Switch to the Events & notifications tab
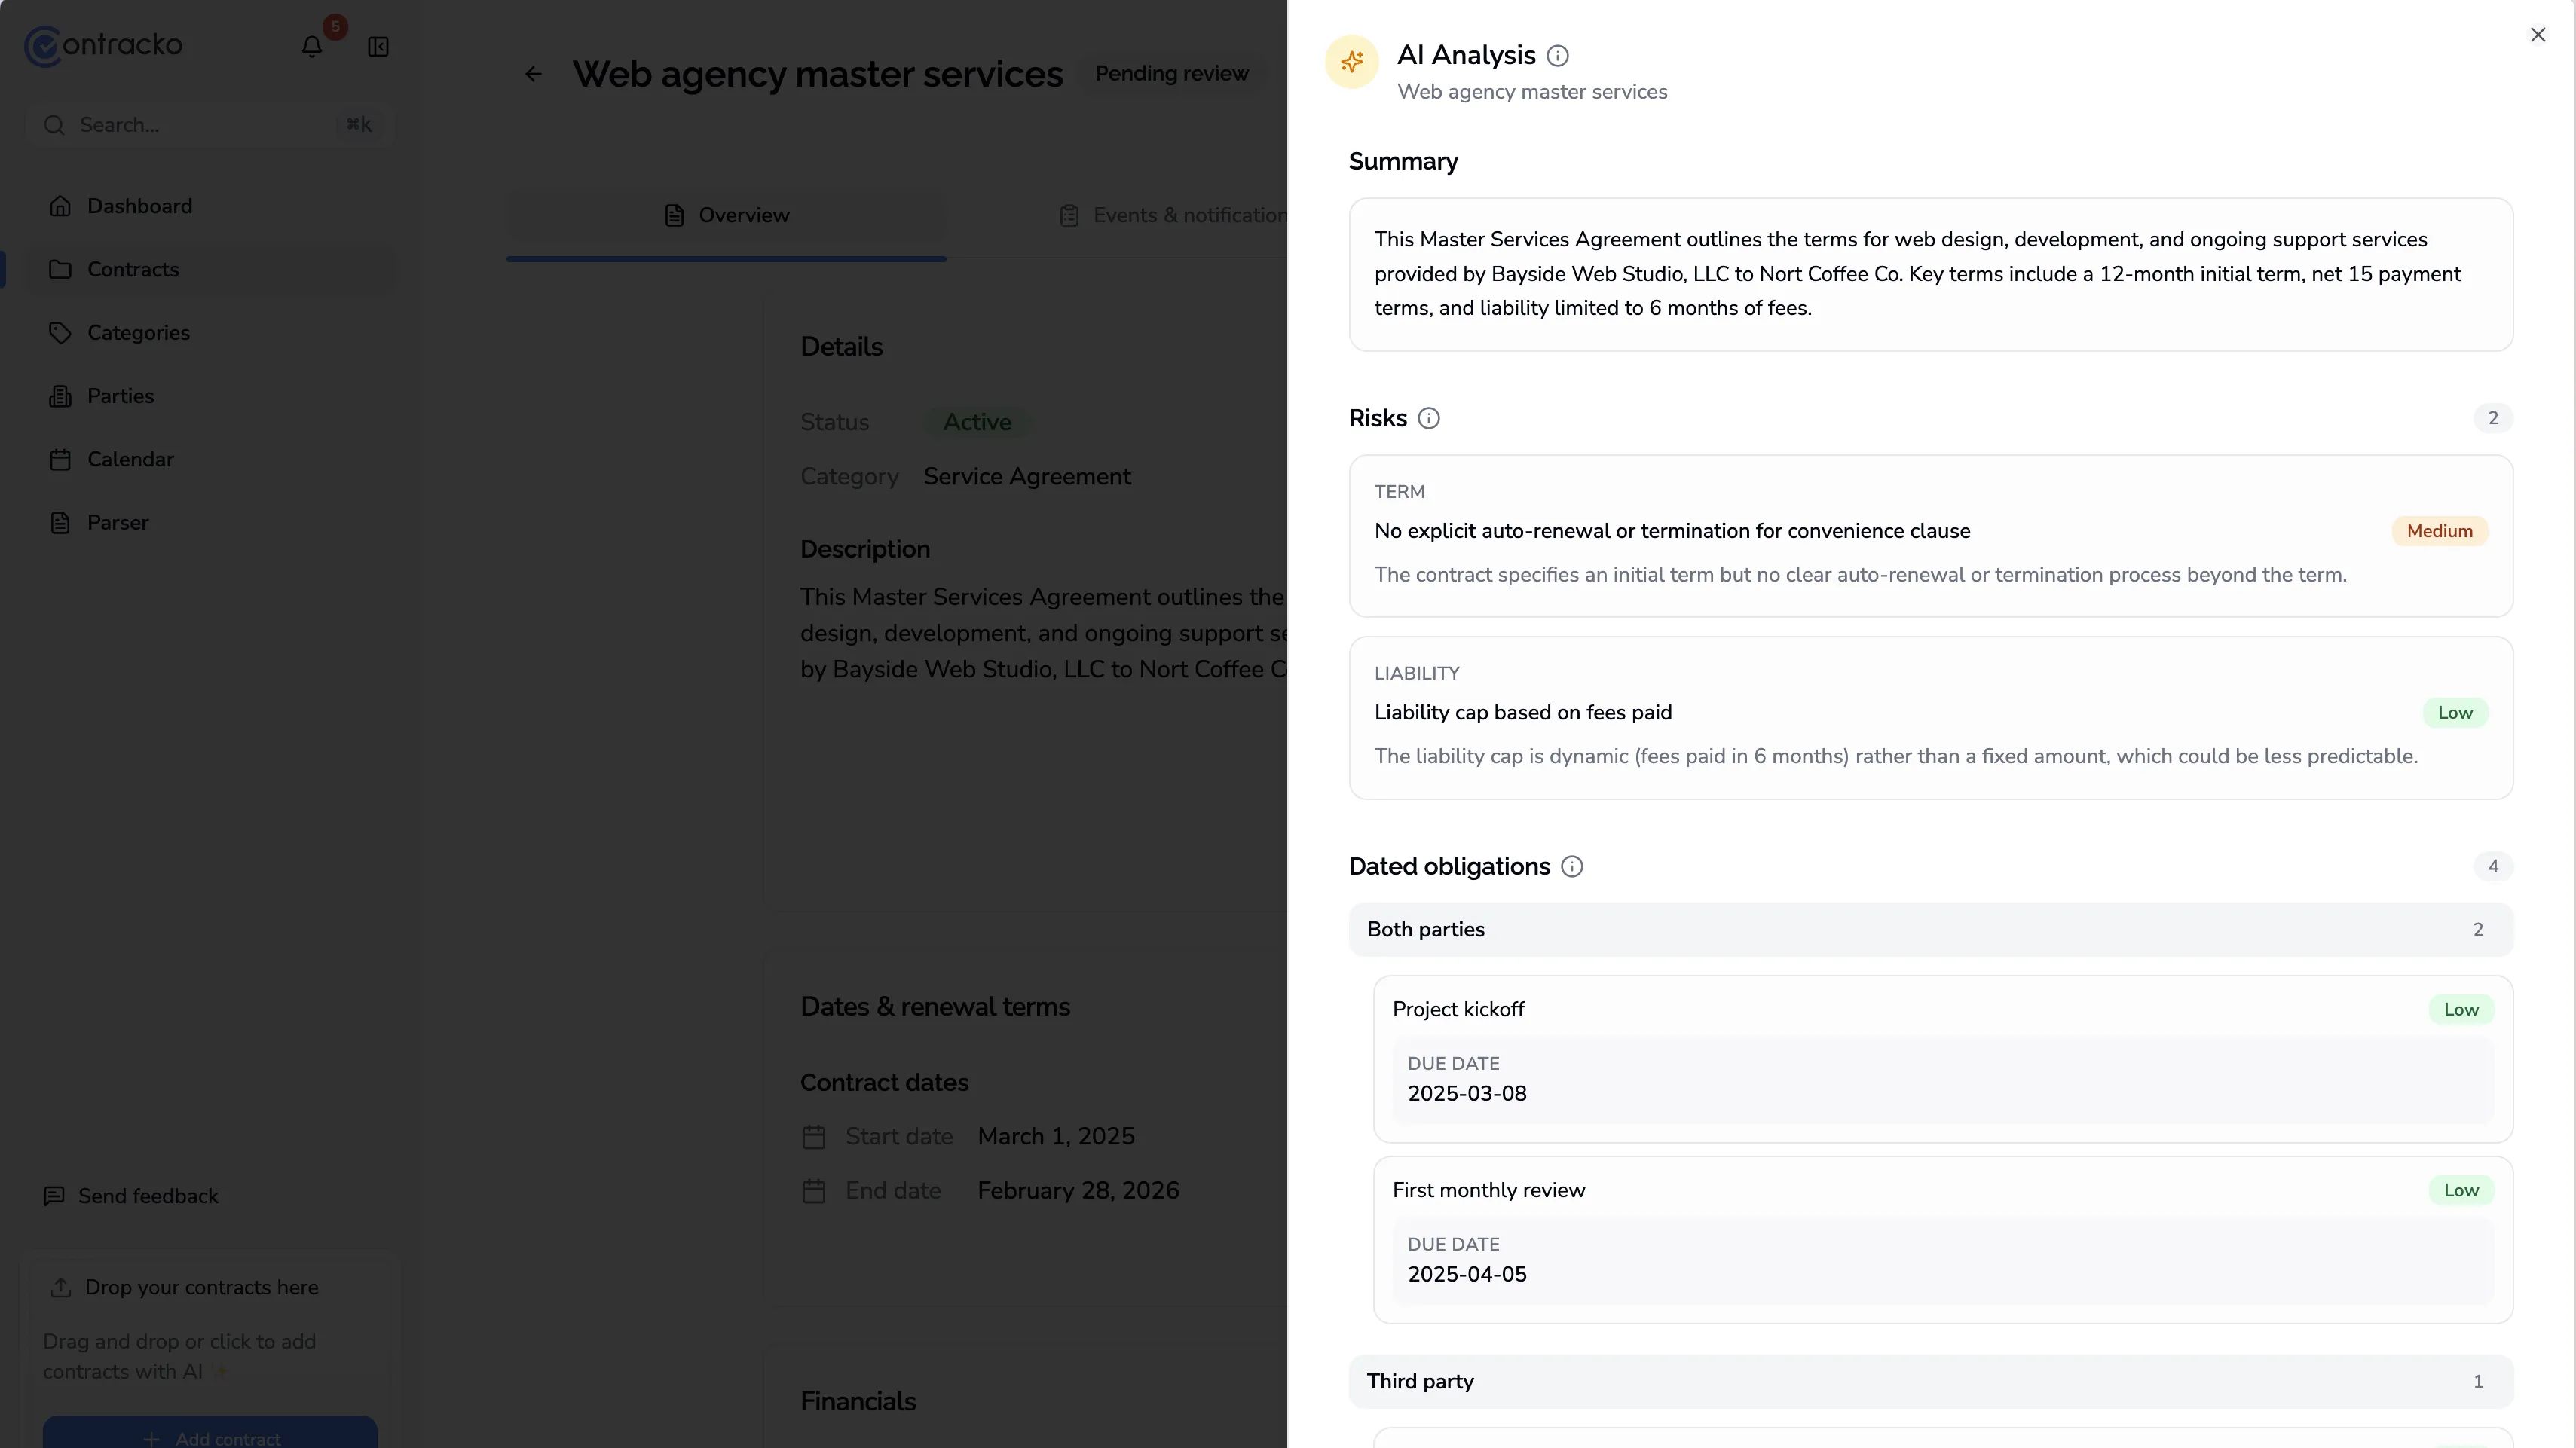 click(x=1172, y=216)
